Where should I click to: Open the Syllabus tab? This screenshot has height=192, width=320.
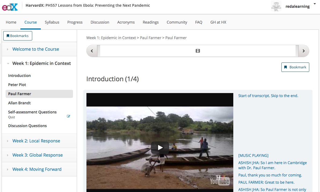[x=52, y=22]
